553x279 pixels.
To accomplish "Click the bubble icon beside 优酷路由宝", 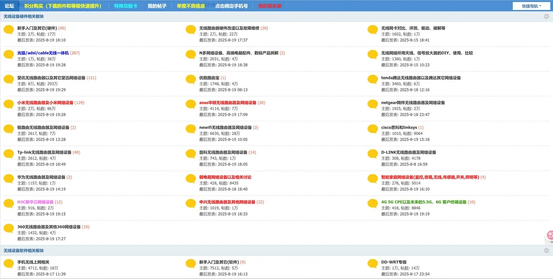I will click(x=191, y=79).
